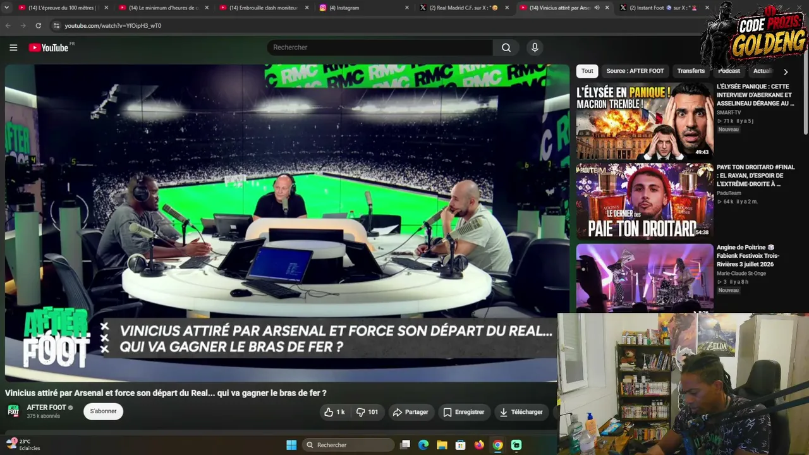Click the video player to pause playback
809x455 pixels.
(287, 222)
